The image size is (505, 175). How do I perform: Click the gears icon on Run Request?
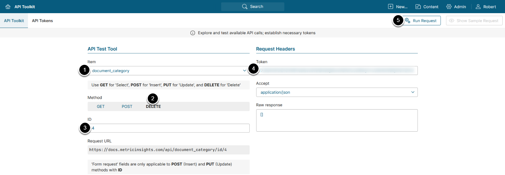tap(407, 21)
